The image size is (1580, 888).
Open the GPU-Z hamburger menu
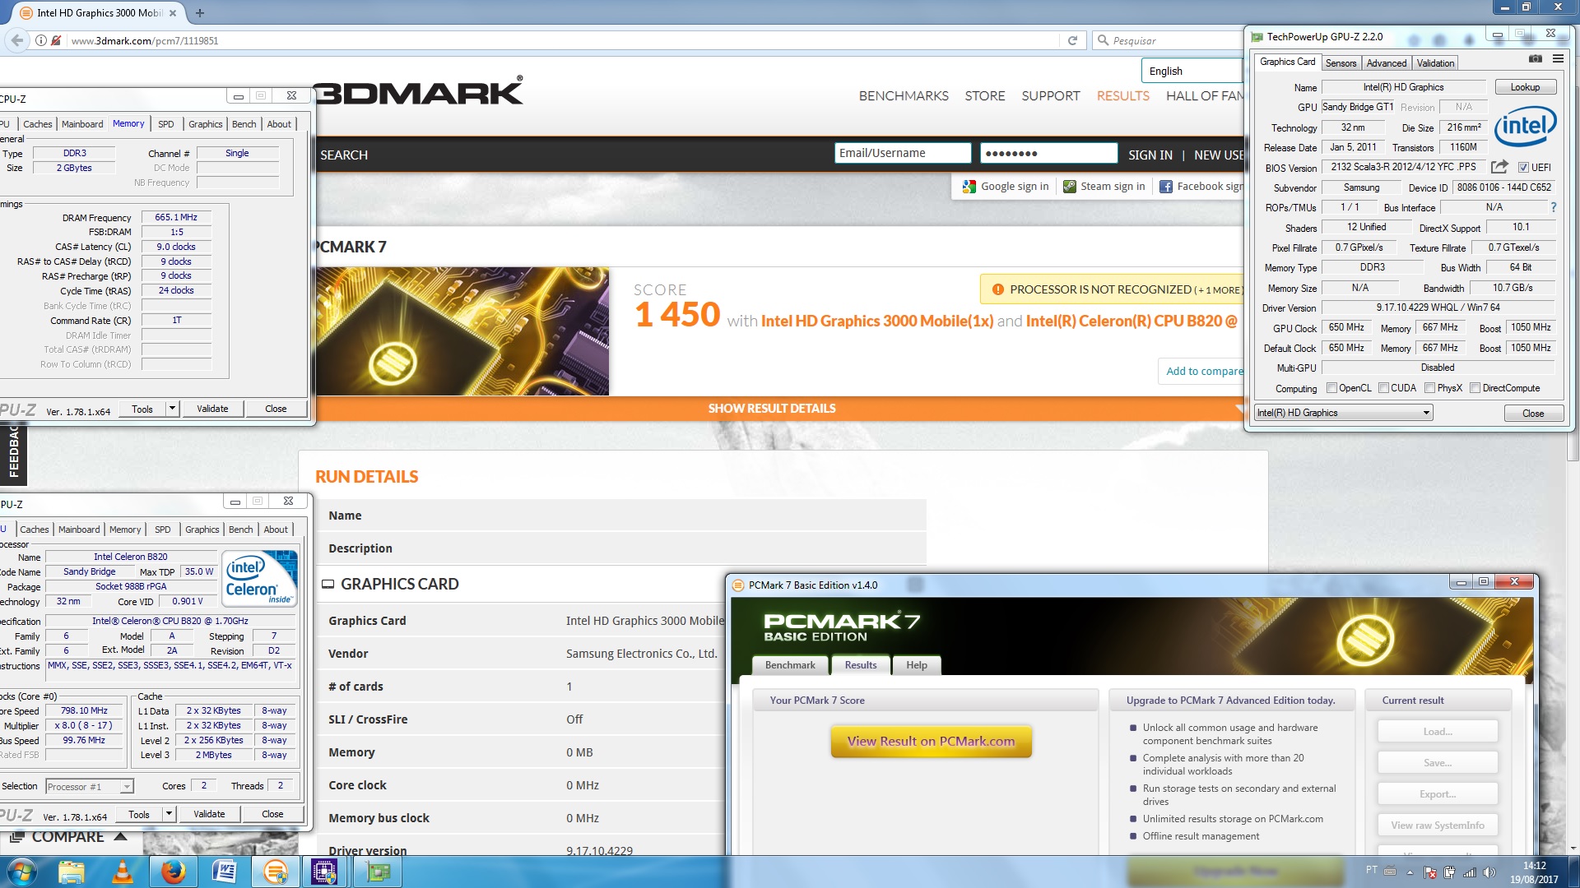point(1558,59)
